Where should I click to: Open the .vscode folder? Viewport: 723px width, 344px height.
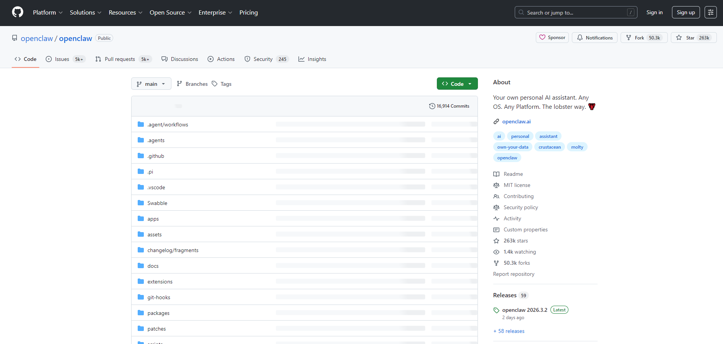tap(156, 187)
